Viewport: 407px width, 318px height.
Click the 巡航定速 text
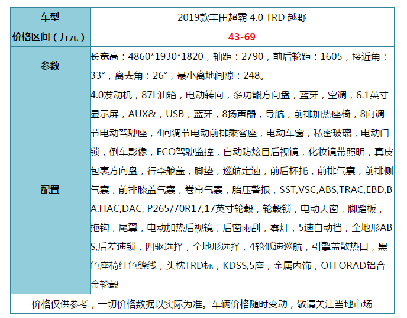click(x=241, y=171)
